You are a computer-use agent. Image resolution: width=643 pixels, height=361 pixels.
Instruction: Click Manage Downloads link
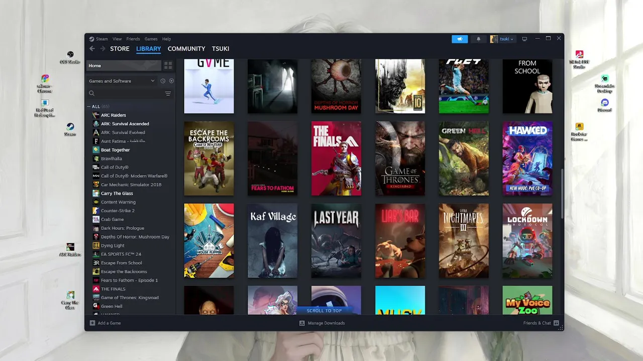[x=326, y=323]
